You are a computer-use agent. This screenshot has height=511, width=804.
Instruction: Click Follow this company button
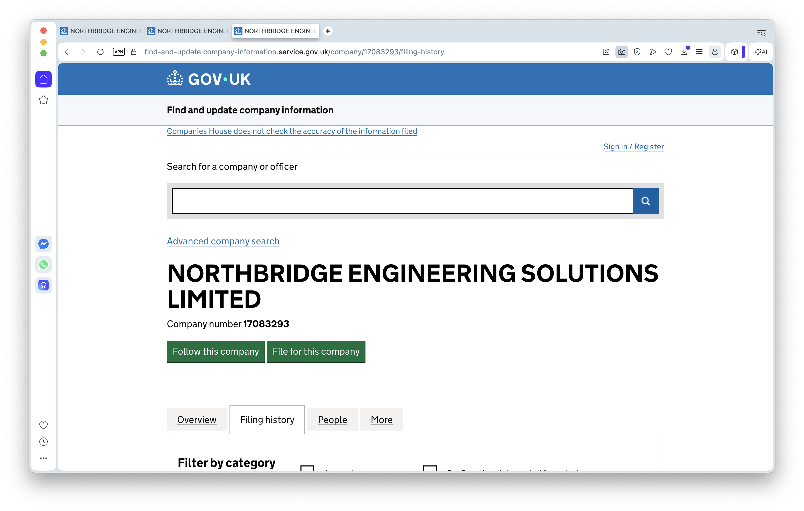tap(216, 352)
